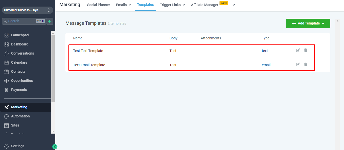The width and height of the screenshot is (344, 150).
Task: Delete the Text Email Template
Action: click(x=306, y=64)
